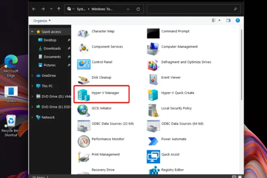The image size is (267, 178).
Task: Open the Character Map icon
Action: point(83,33)
